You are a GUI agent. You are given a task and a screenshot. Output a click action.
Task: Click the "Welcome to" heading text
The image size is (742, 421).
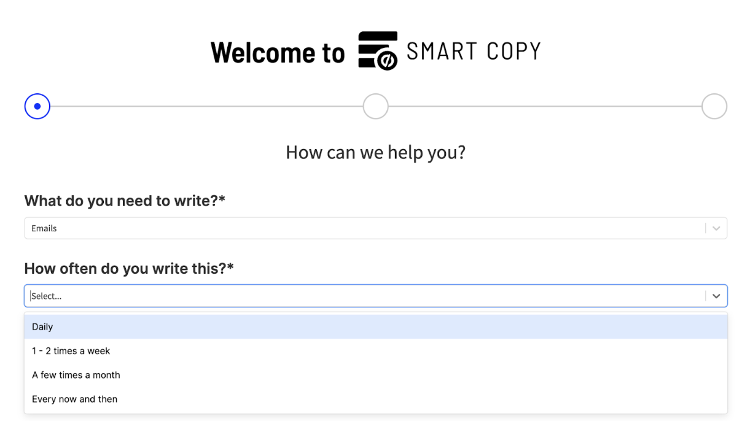[278, 52]
